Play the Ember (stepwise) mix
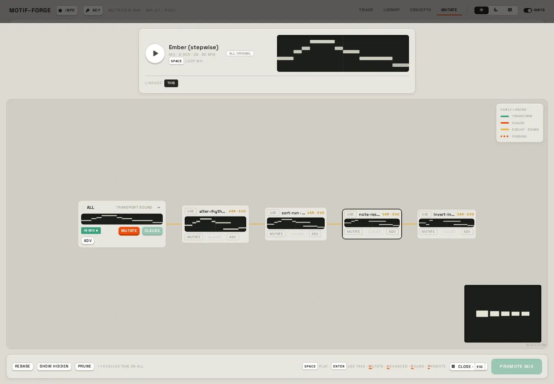554x384 pixels. point(155,53)
